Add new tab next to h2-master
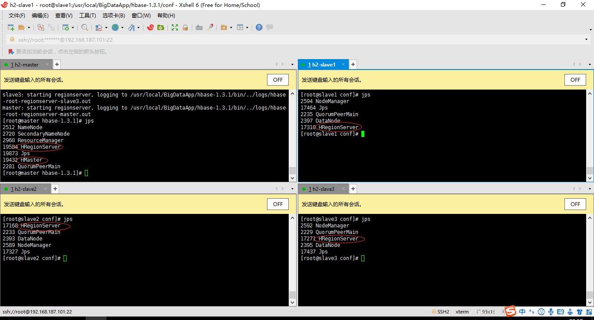The height and width of the screenshot is (320, 594). click(x=57, y=65)
